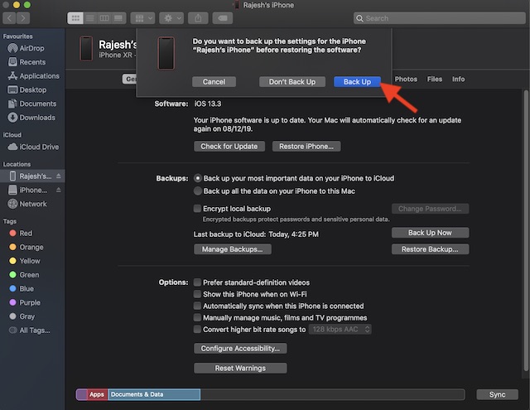Click Back Up Now button
Screen dimensions: 530x410
tap(430, 233)
